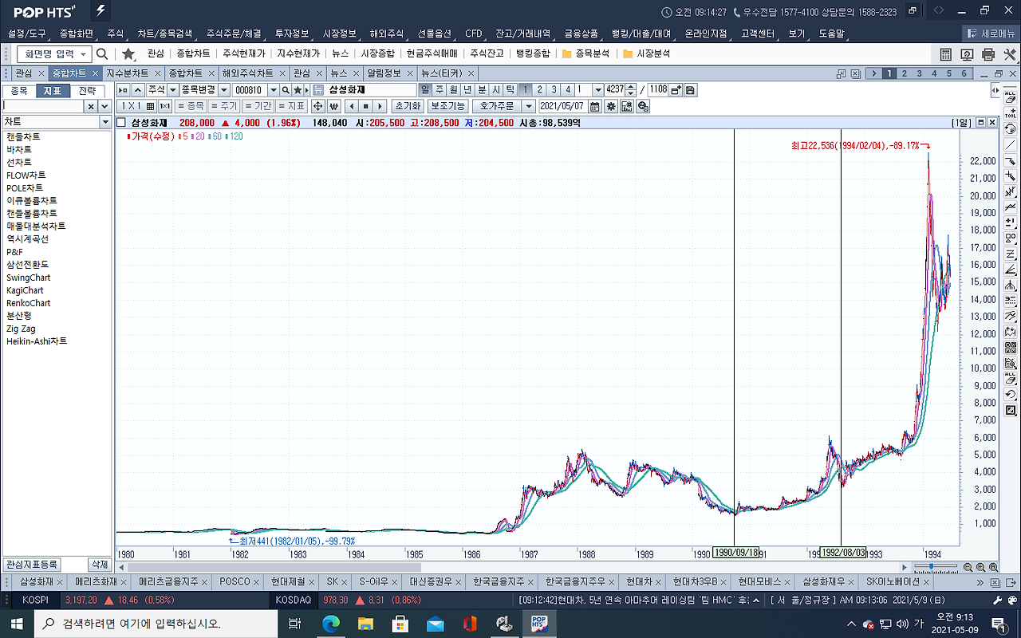Click the 보조기능 button
Screen dimensions: 1021x638
coord(447,106)
